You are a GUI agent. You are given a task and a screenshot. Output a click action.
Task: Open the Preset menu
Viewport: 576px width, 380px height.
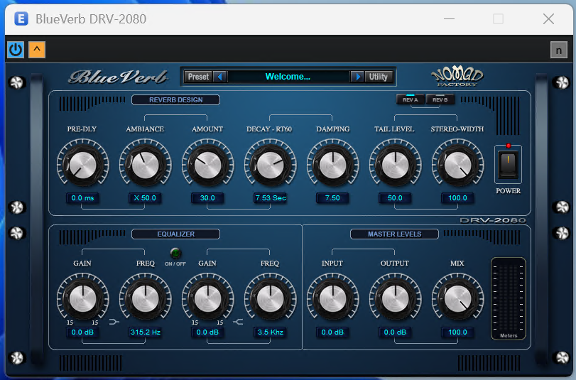click(x=198, y=77)
